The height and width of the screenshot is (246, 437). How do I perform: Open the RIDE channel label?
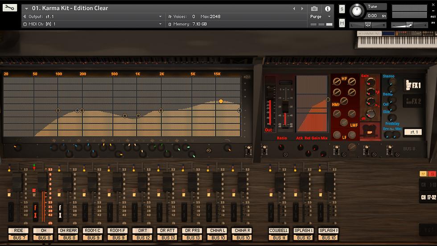18,230
